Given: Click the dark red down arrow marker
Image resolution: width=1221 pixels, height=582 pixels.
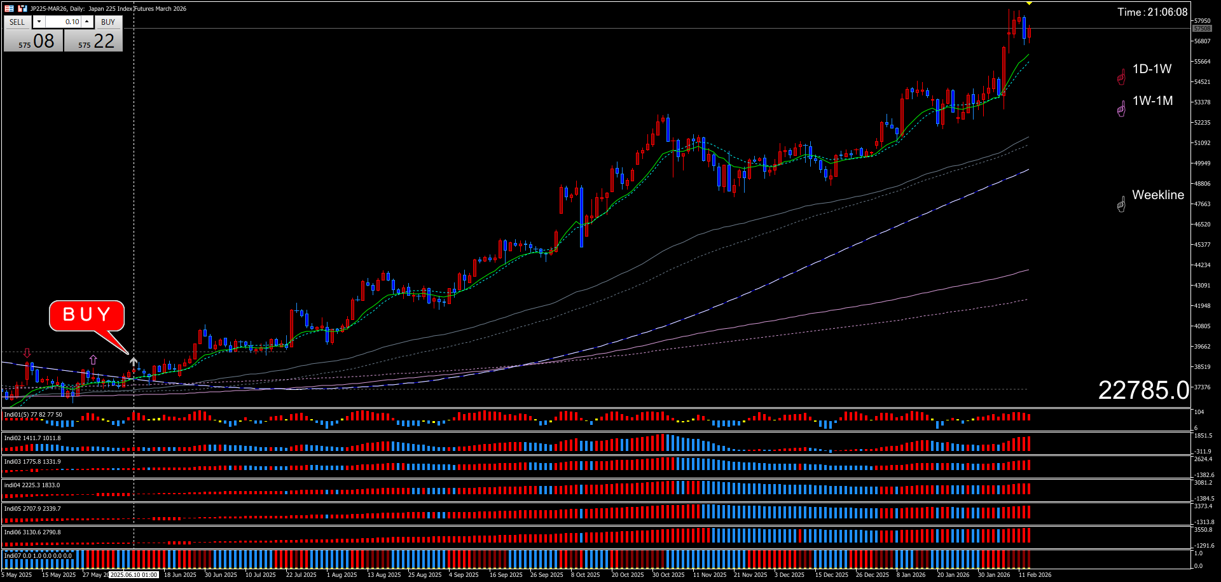Looking at the screenshot, I should 27,353.
